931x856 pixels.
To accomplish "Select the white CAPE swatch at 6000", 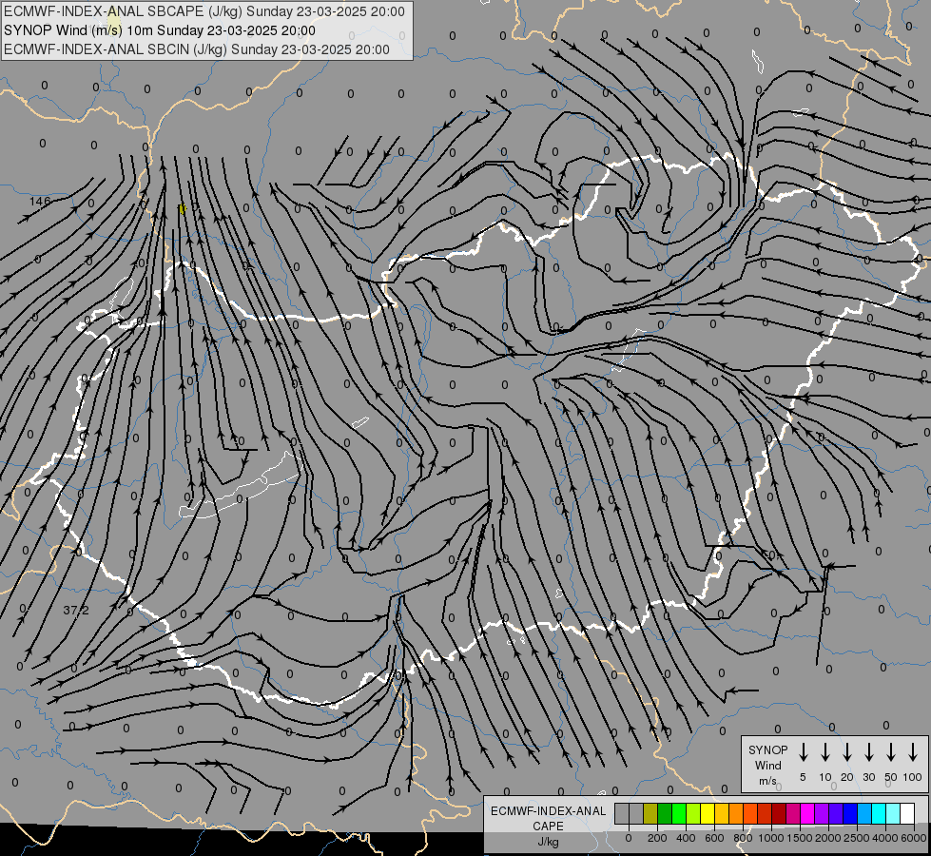I will pos(908,813).
